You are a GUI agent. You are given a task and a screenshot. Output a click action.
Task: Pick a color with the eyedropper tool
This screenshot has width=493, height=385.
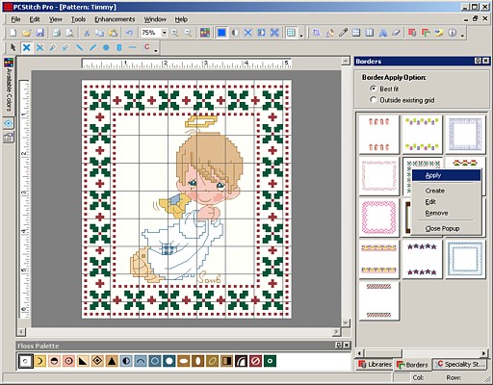point(343,33)
